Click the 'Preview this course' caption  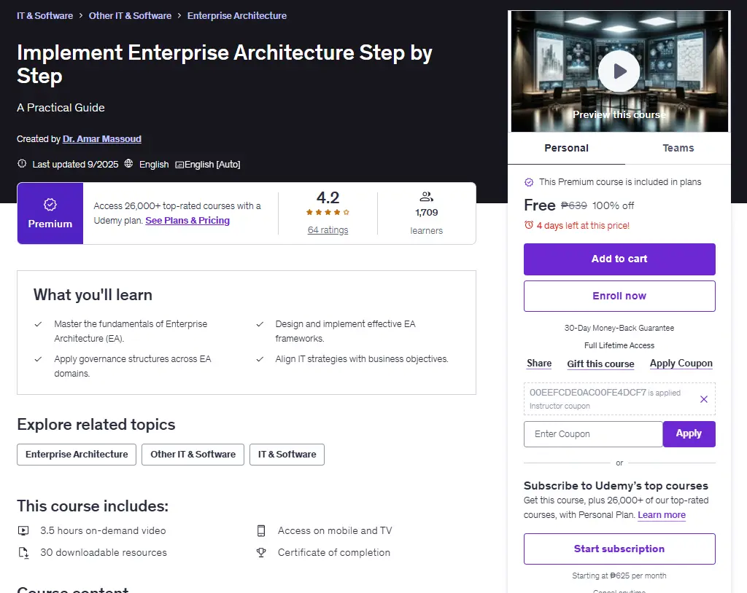(x=619, y=114)
